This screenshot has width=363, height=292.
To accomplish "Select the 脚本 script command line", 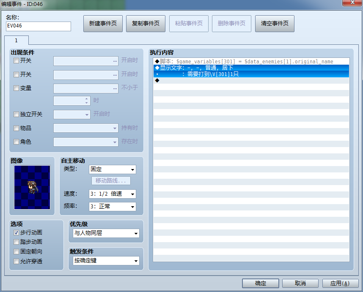I will point(251,62).
